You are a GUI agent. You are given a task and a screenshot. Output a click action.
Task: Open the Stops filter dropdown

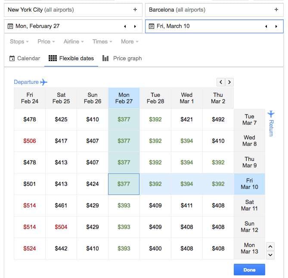pyautogui.click(x=19, y=42)
